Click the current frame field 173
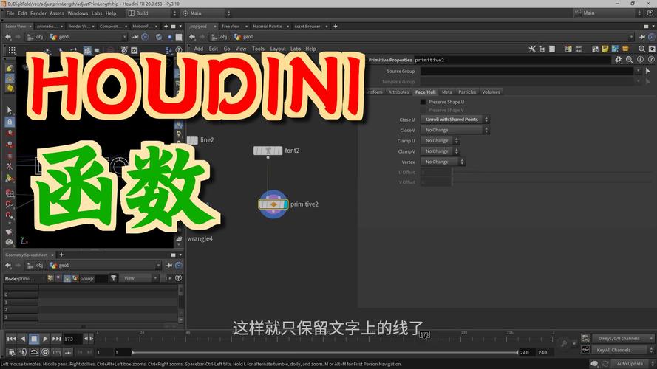 pyautogui.click(x=72, y=339)
